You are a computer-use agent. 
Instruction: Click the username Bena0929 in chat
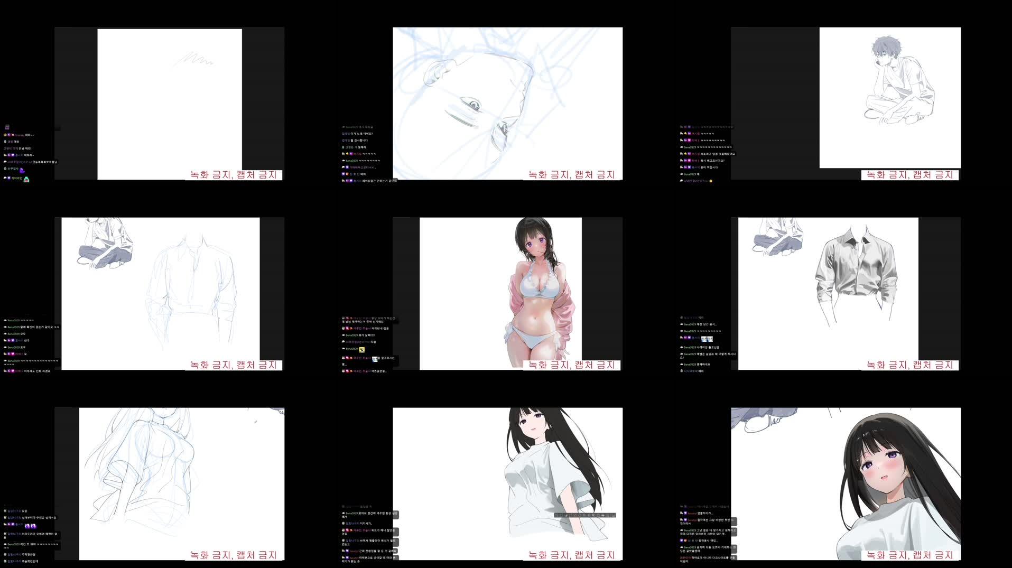point(352,335)
